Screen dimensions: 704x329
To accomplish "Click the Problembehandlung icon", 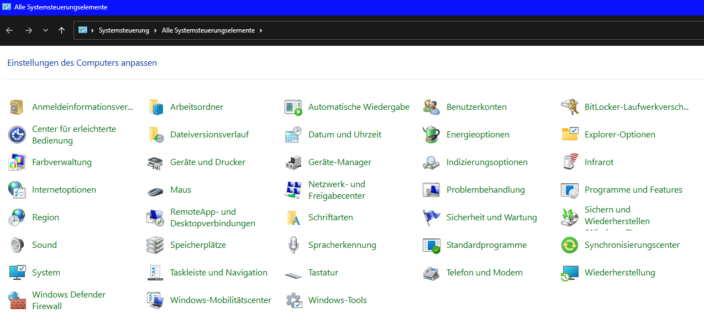I will click(432, 190).
